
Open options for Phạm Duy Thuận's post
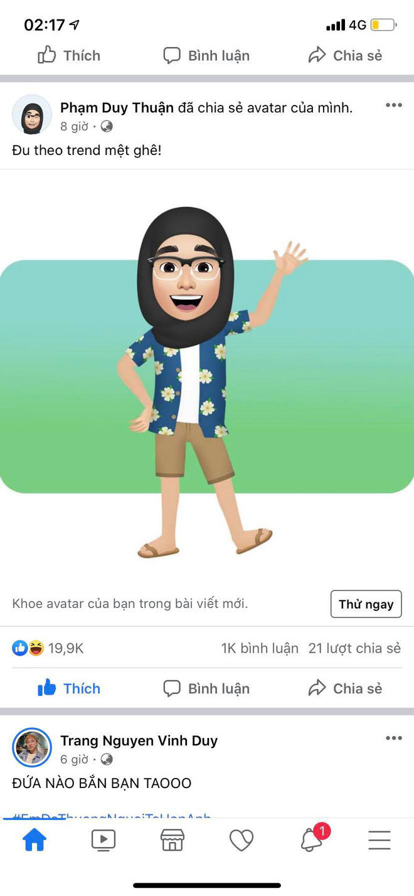click(393, 105)
